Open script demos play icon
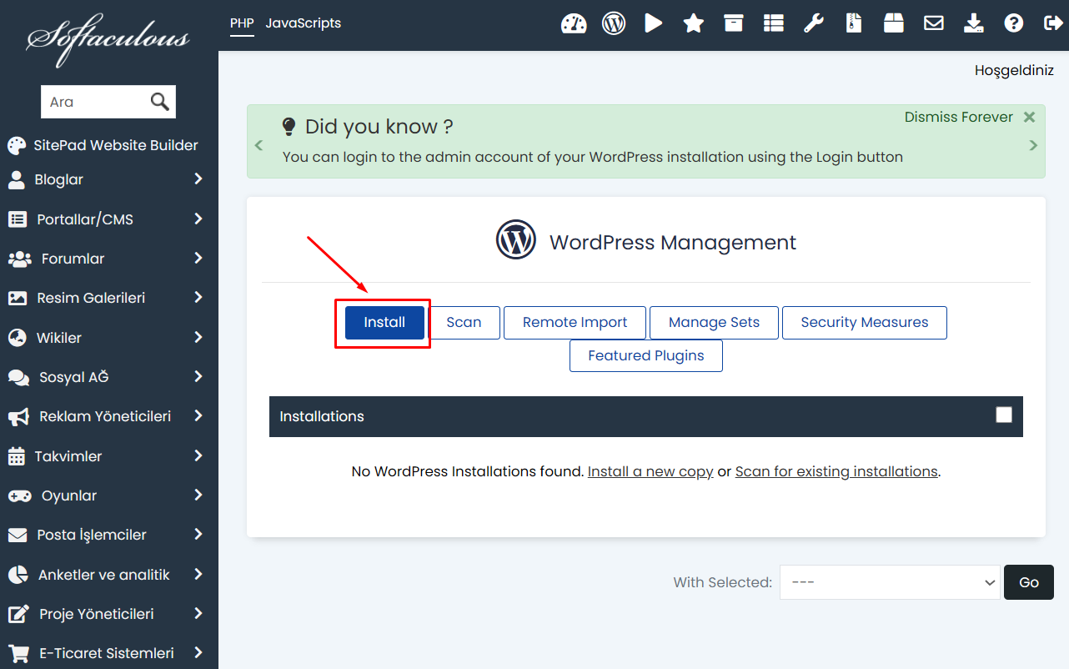1069x669 pixels. click(654, 23)
